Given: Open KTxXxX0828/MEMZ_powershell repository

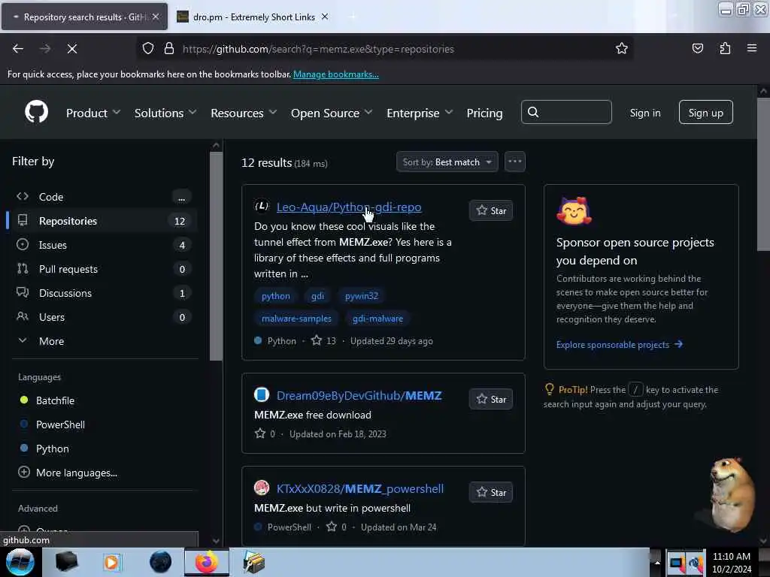Looking at the screenshot, I should pyautogui.click(x=360, y=488).
